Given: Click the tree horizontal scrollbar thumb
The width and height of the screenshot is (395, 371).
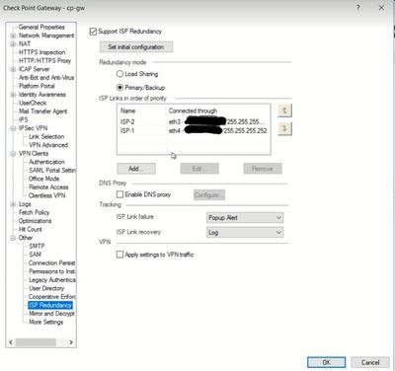Looking at the screenshot, I should pyautogui.click(x=36, y=342).
